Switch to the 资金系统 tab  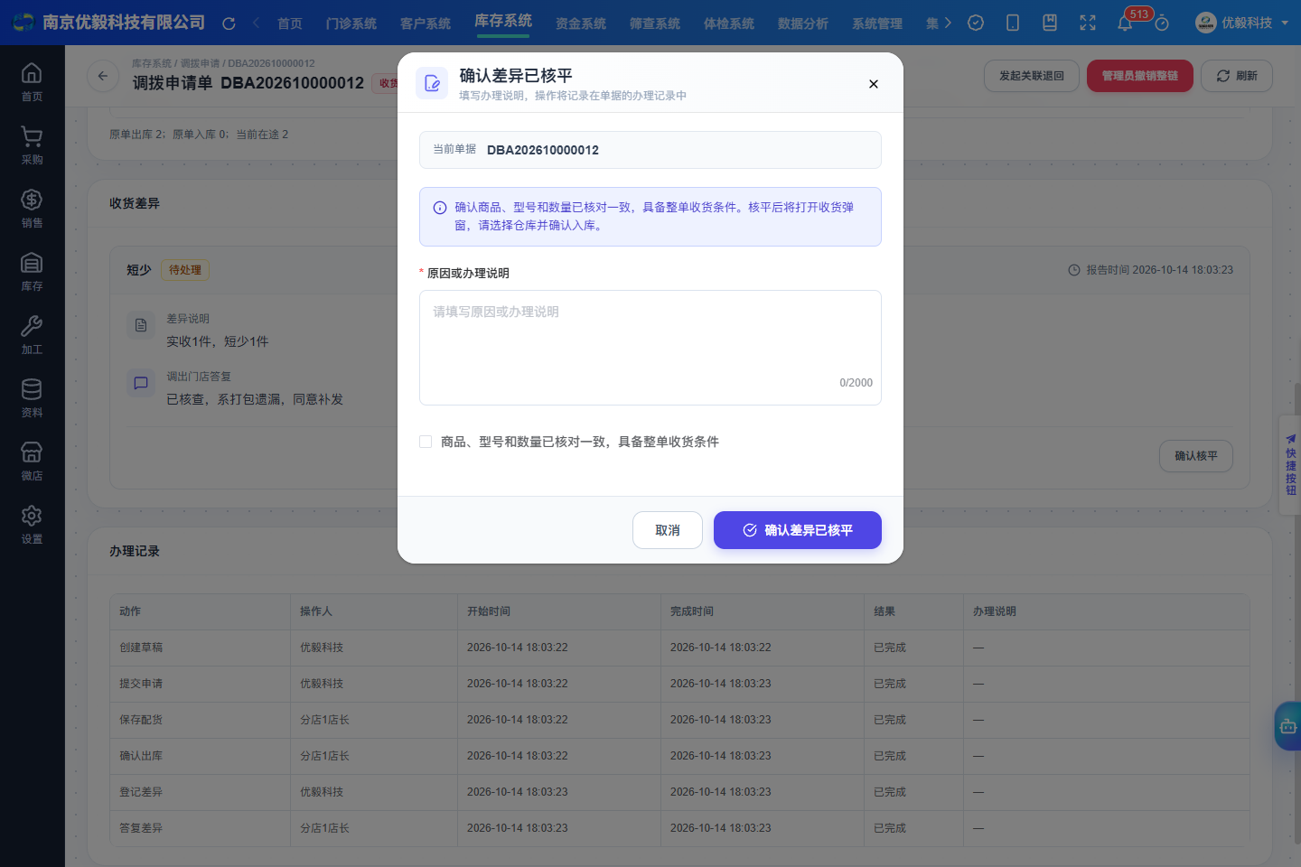(x=581, y=23)
